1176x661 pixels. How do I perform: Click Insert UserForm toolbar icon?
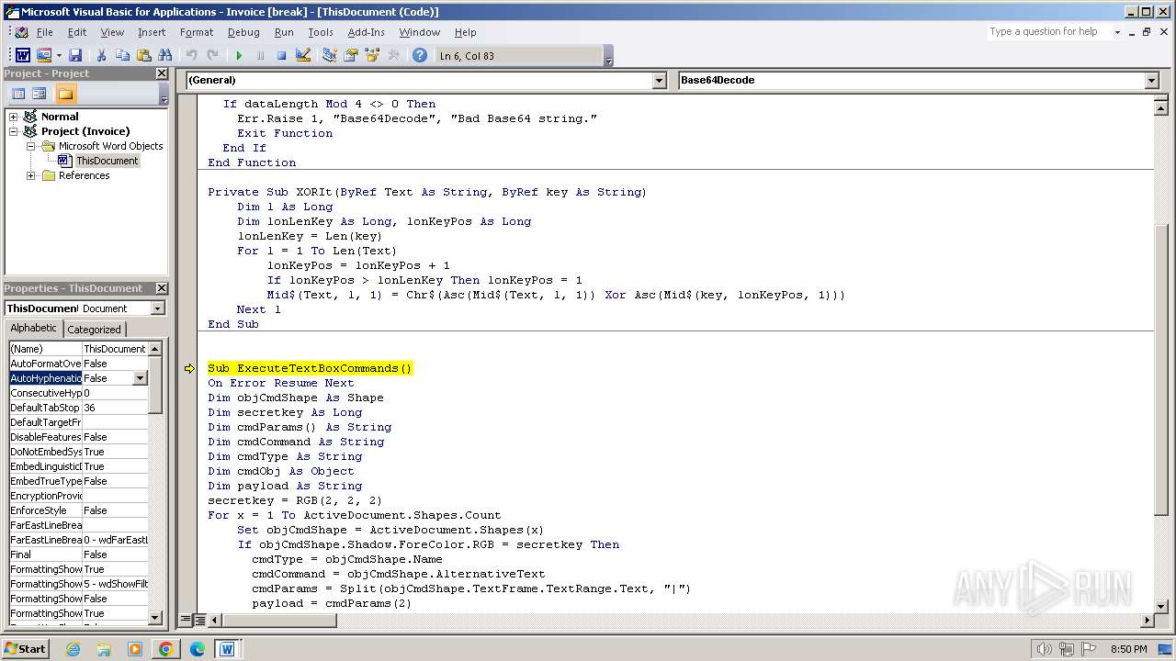[x=44, y=56]
